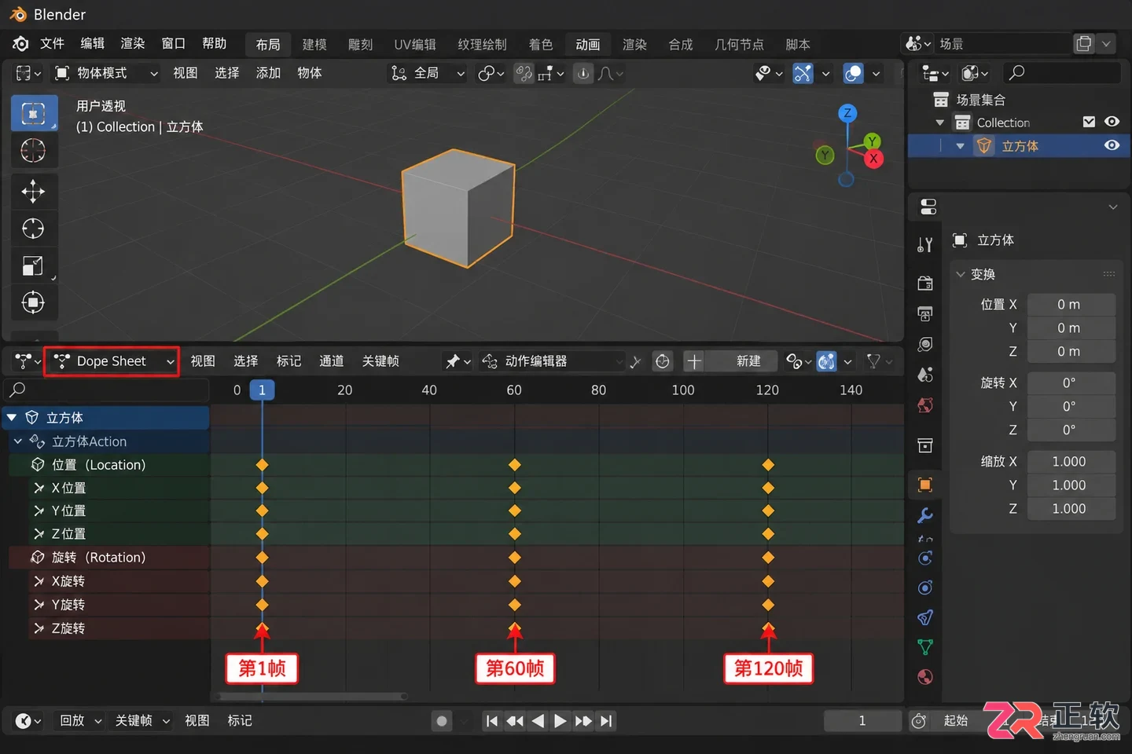Select the Scale tool in viewport toolbar

click(33, 265)
